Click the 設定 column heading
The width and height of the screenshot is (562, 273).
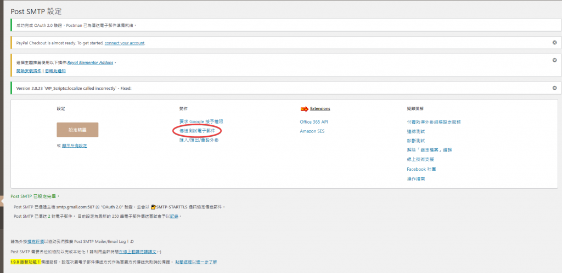click(x=61, y=109)
